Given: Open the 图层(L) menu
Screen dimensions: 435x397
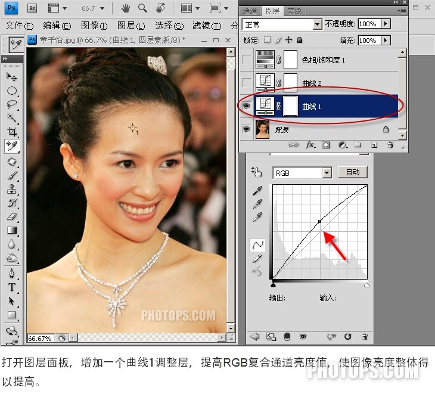Looking at the screenshot, I should coord(131,26).
